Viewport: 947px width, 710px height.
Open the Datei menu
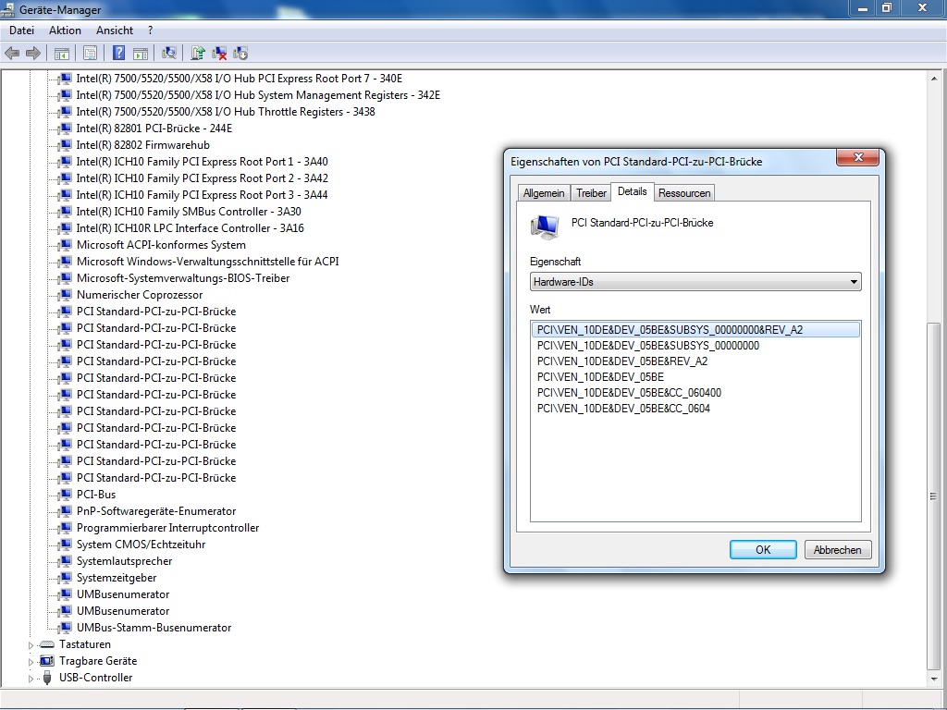[22, 31]
